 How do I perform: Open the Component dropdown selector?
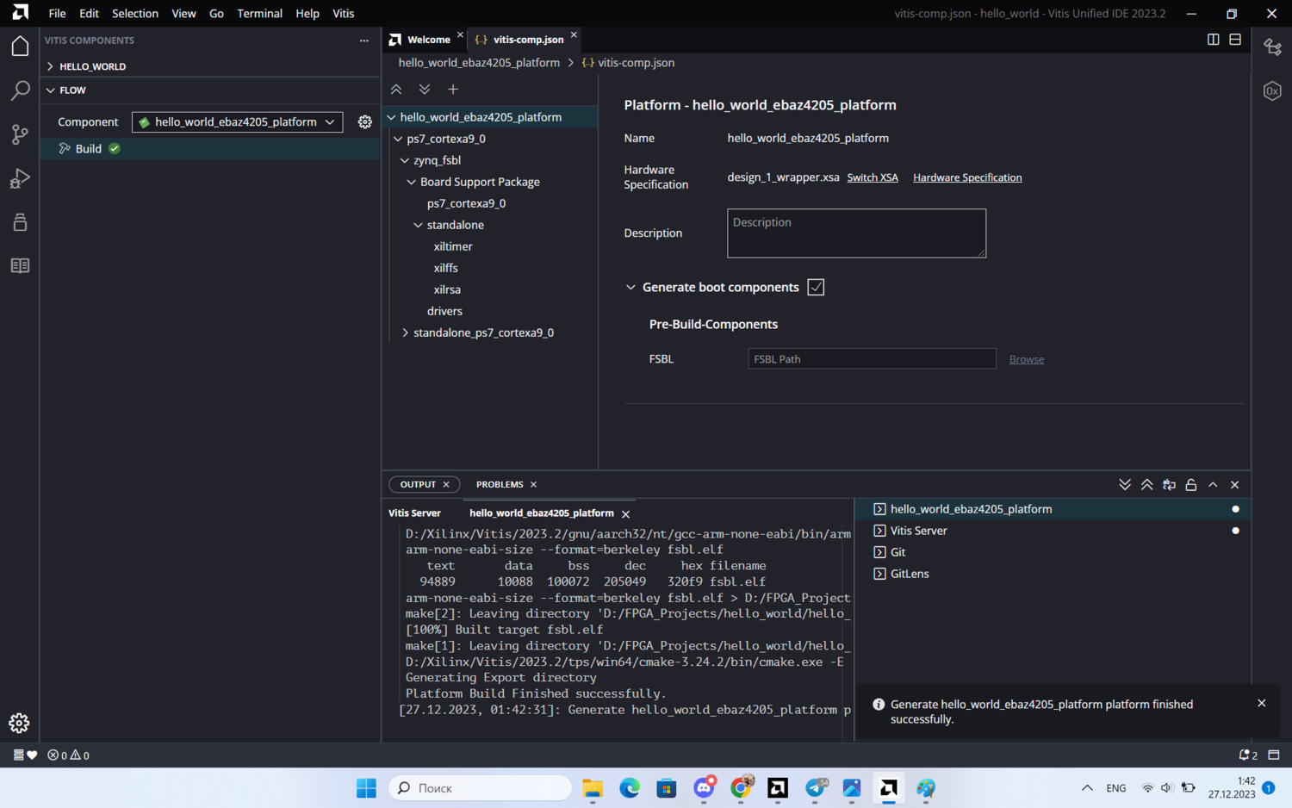click(x=237, y=122)
